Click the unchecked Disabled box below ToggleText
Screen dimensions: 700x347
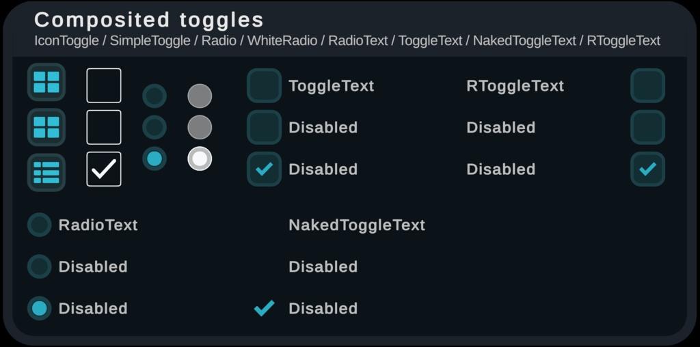coord(265,127)
